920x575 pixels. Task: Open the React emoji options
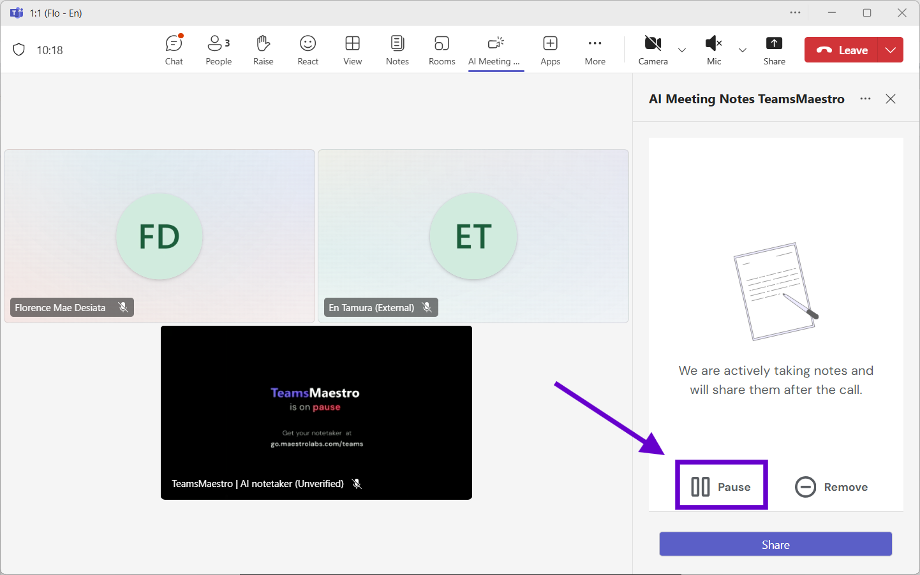(x=308, y=50)
